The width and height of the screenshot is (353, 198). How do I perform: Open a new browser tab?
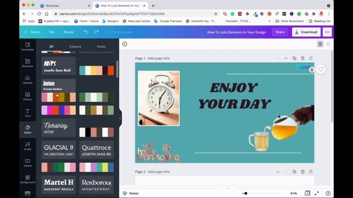[153, 5]
